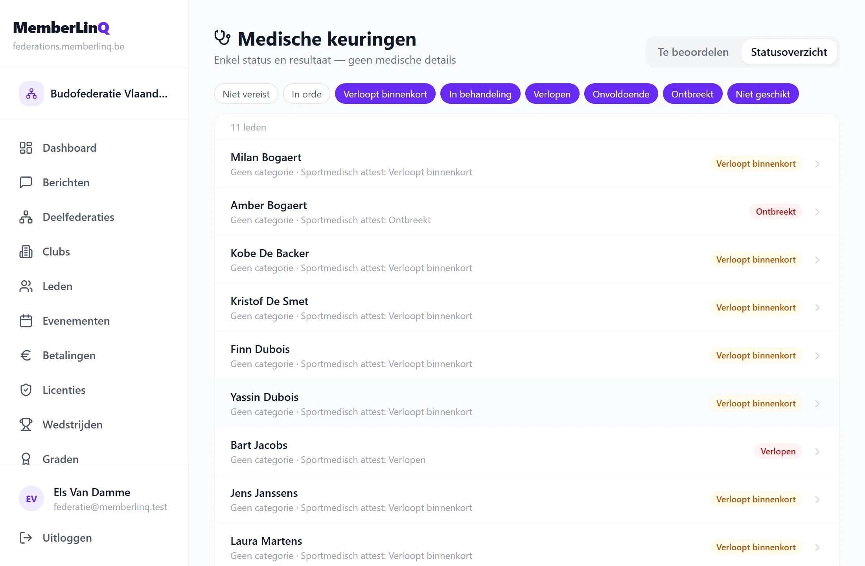Open the Evenementen page
This screenshot has width=865, height=566.
(94, 321)
